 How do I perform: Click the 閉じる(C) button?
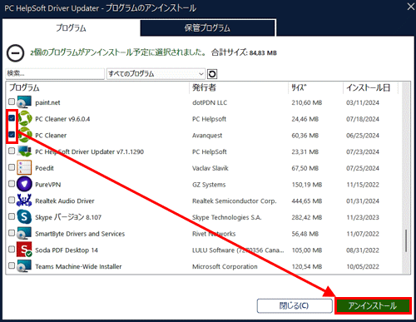(295, 306)
